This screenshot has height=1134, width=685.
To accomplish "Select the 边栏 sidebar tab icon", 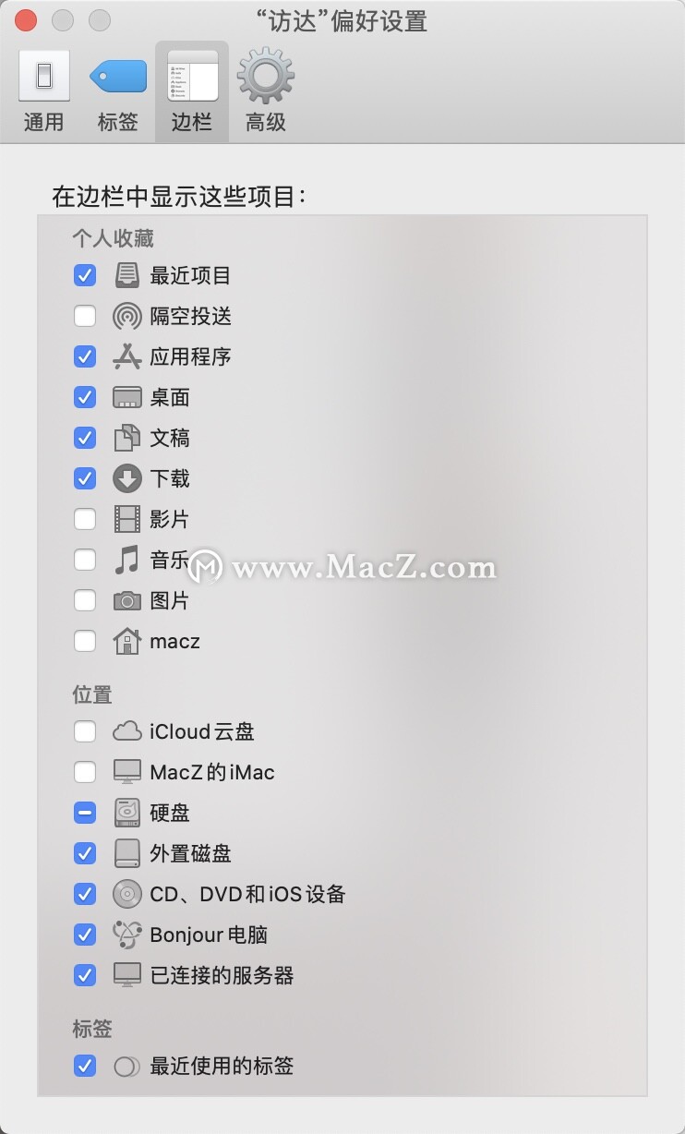I will click(192, 76).
